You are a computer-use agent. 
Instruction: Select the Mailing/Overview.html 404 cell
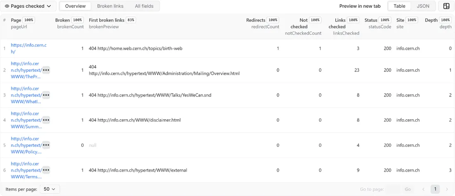(164, 70)
